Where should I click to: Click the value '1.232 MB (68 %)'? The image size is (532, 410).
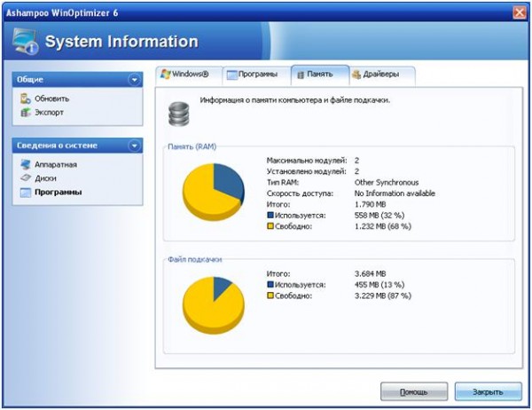tap(383, 226)
